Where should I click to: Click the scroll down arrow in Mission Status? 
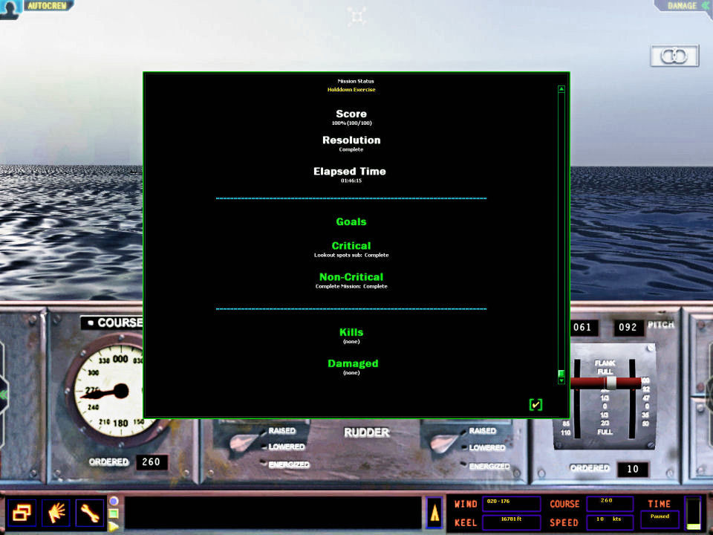(561, 380)
